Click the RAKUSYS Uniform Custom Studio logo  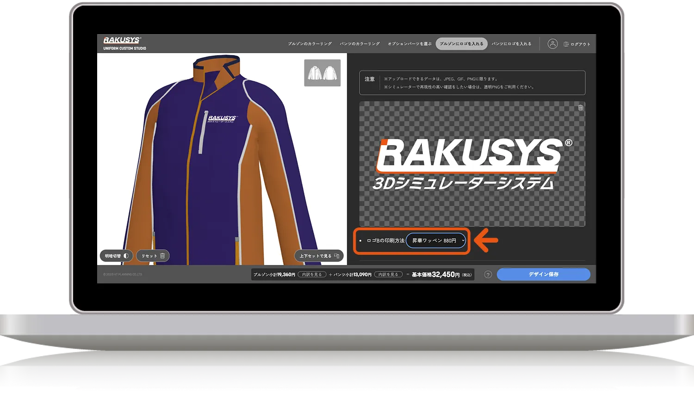coord(122,43)
